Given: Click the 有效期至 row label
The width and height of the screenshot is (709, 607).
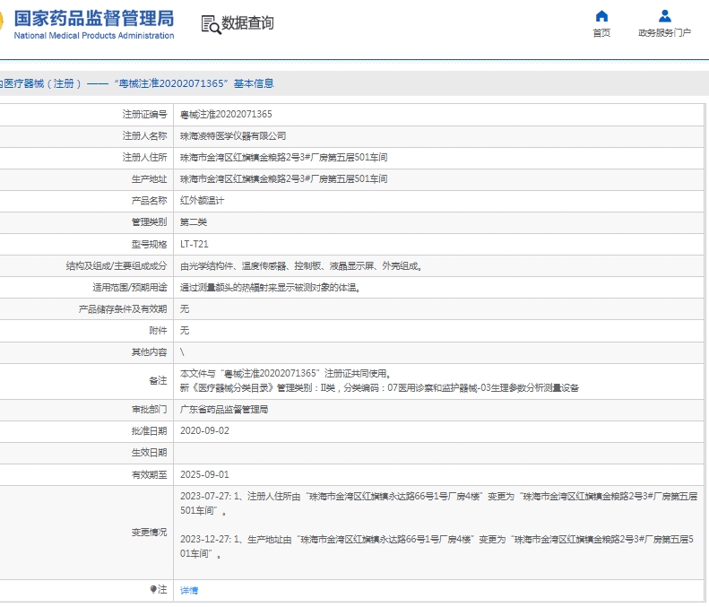Looking at the screenshot, I should [149, 475].
